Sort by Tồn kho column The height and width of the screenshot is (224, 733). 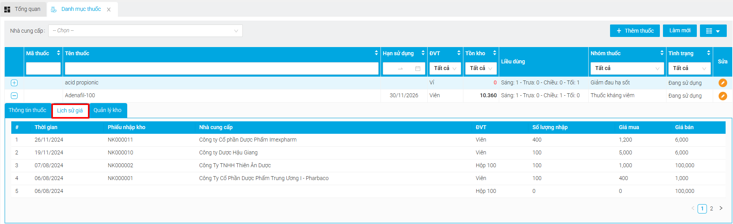[495, 53]
